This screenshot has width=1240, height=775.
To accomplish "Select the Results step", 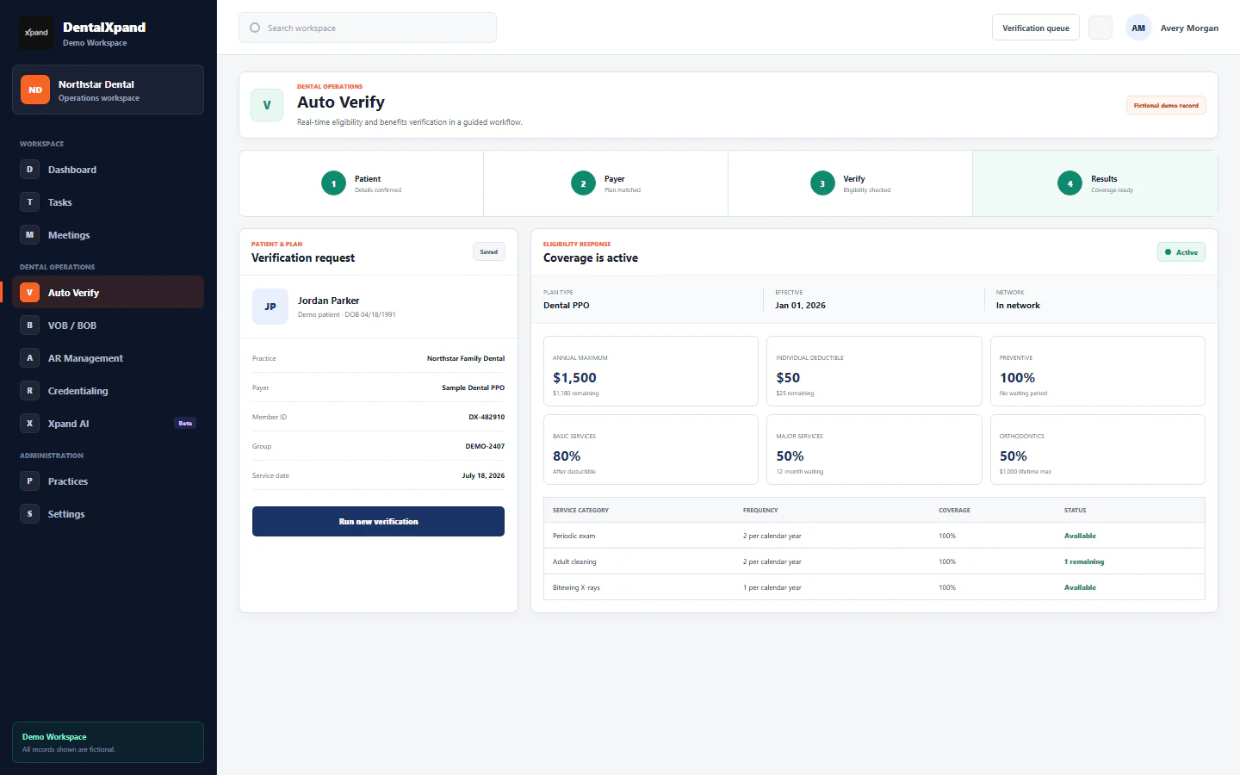I will 1094,183.
